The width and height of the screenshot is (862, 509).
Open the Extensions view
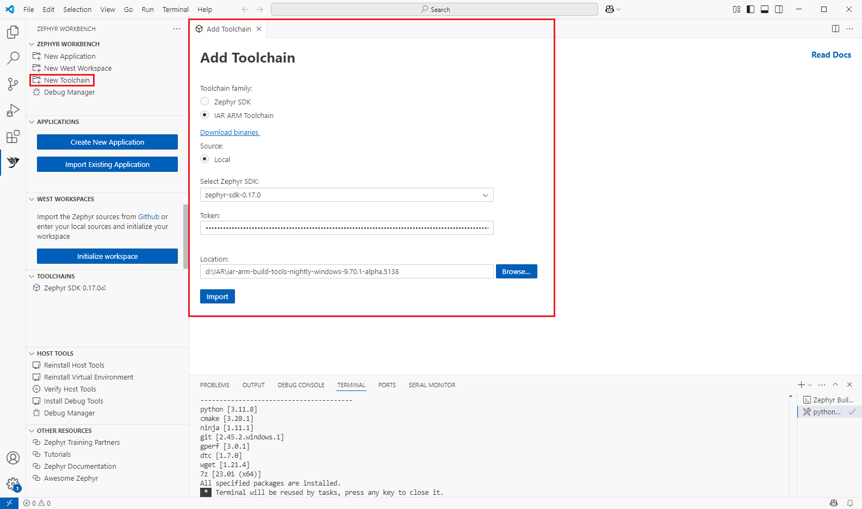click(x=13, y=136)
